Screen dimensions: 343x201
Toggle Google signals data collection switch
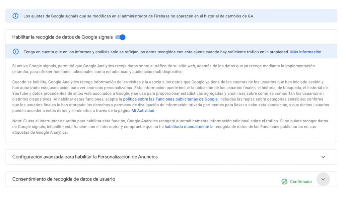(120, 37)
